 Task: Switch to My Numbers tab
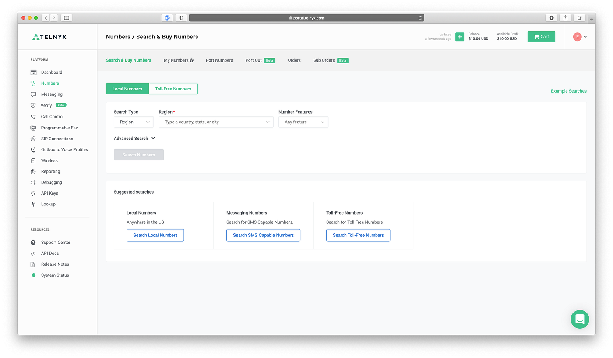pyautogui.click(x=176, y=60)
